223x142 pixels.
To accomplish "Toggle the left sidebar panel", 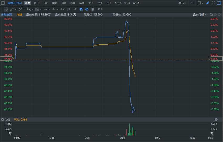I will 3,3.
